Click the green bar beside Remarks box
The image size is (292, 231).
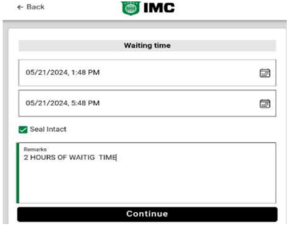17,173
